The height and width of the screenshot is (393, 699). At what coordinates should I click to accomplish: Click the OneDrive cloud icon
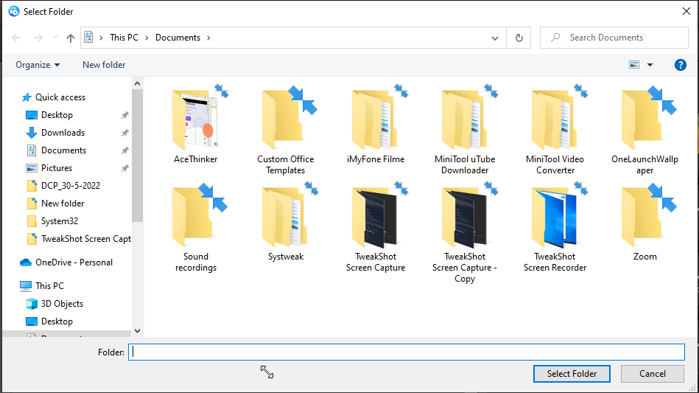point(26,262)
